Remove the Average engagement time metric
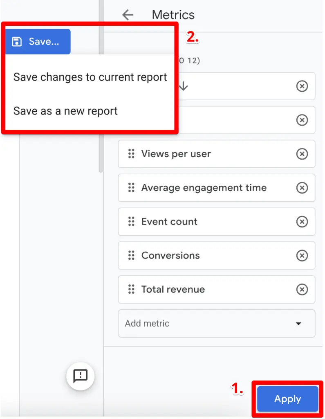Image resolution: width=325 pixels, height=419 pixels. pyautogui.click(x=302, y=188)
